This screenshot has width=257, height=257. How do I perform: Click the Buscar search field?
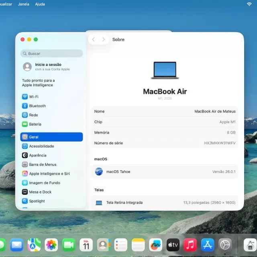click(51, 53)
